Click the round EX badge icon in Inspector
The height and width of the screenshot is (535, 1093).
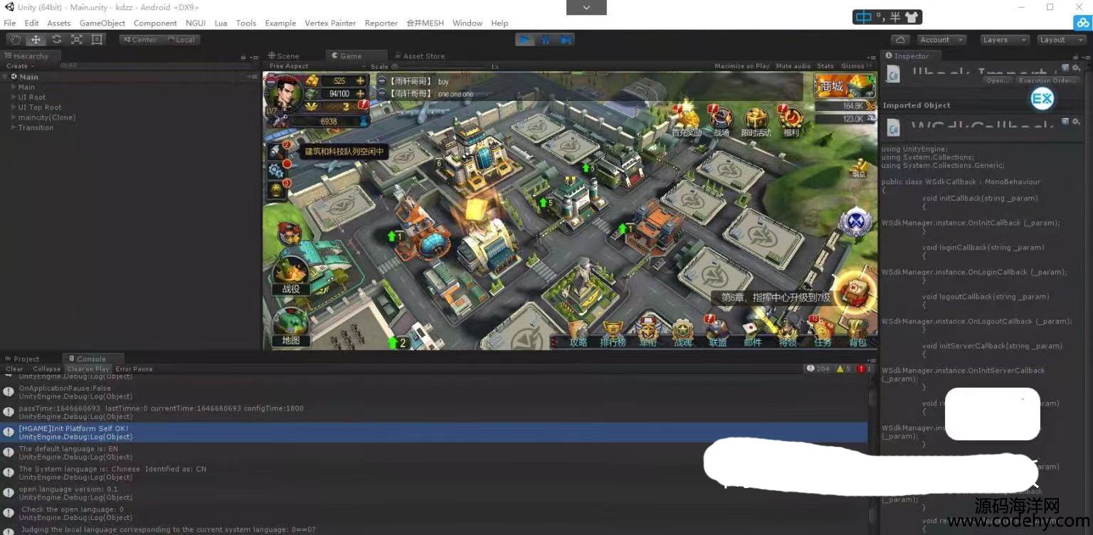1042,100
